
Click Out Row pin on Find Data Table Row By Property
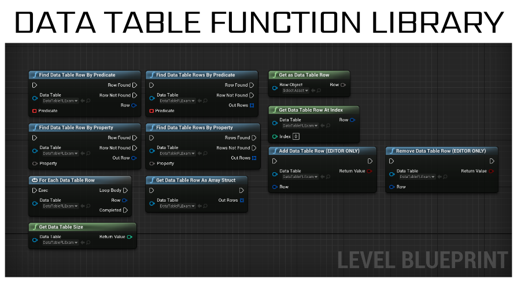tap(134, 158)
